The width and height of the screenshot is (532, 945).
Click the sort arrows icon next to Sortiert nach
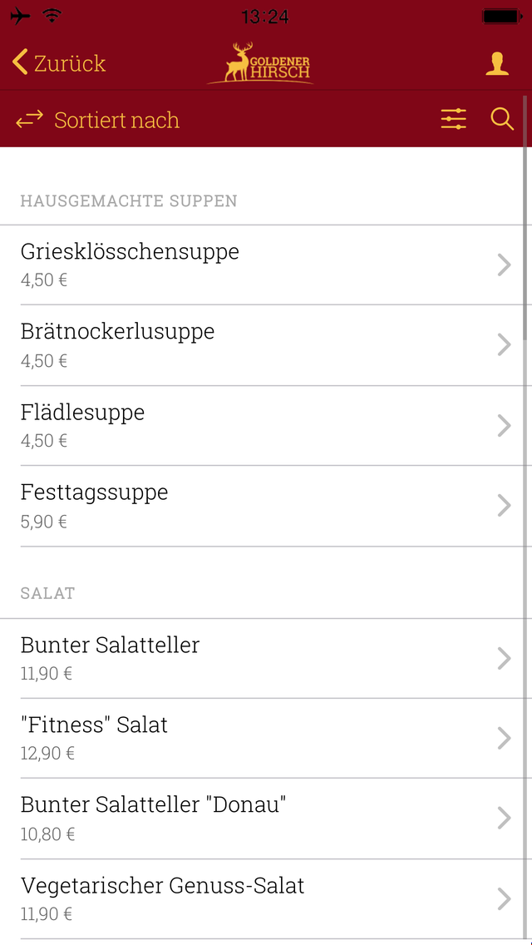click(30, 119)
